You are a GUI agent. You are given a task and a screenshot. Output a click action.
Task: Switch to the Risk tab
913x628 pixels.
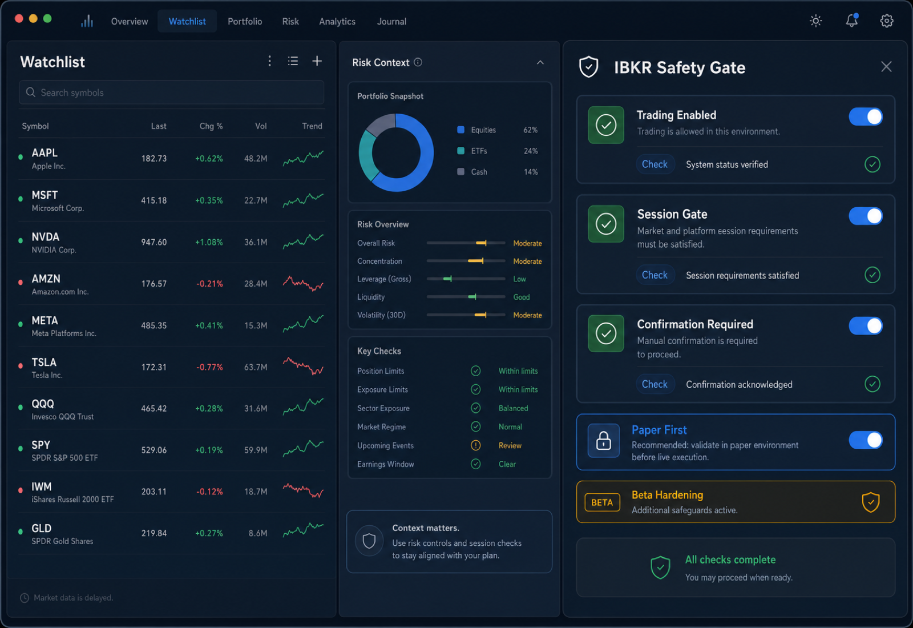pyautogui.click(x=290, y=22)
